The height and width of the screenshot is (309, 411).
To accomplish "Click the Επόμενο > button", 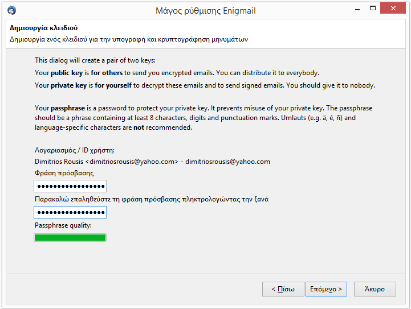I will tap(326, 289).
